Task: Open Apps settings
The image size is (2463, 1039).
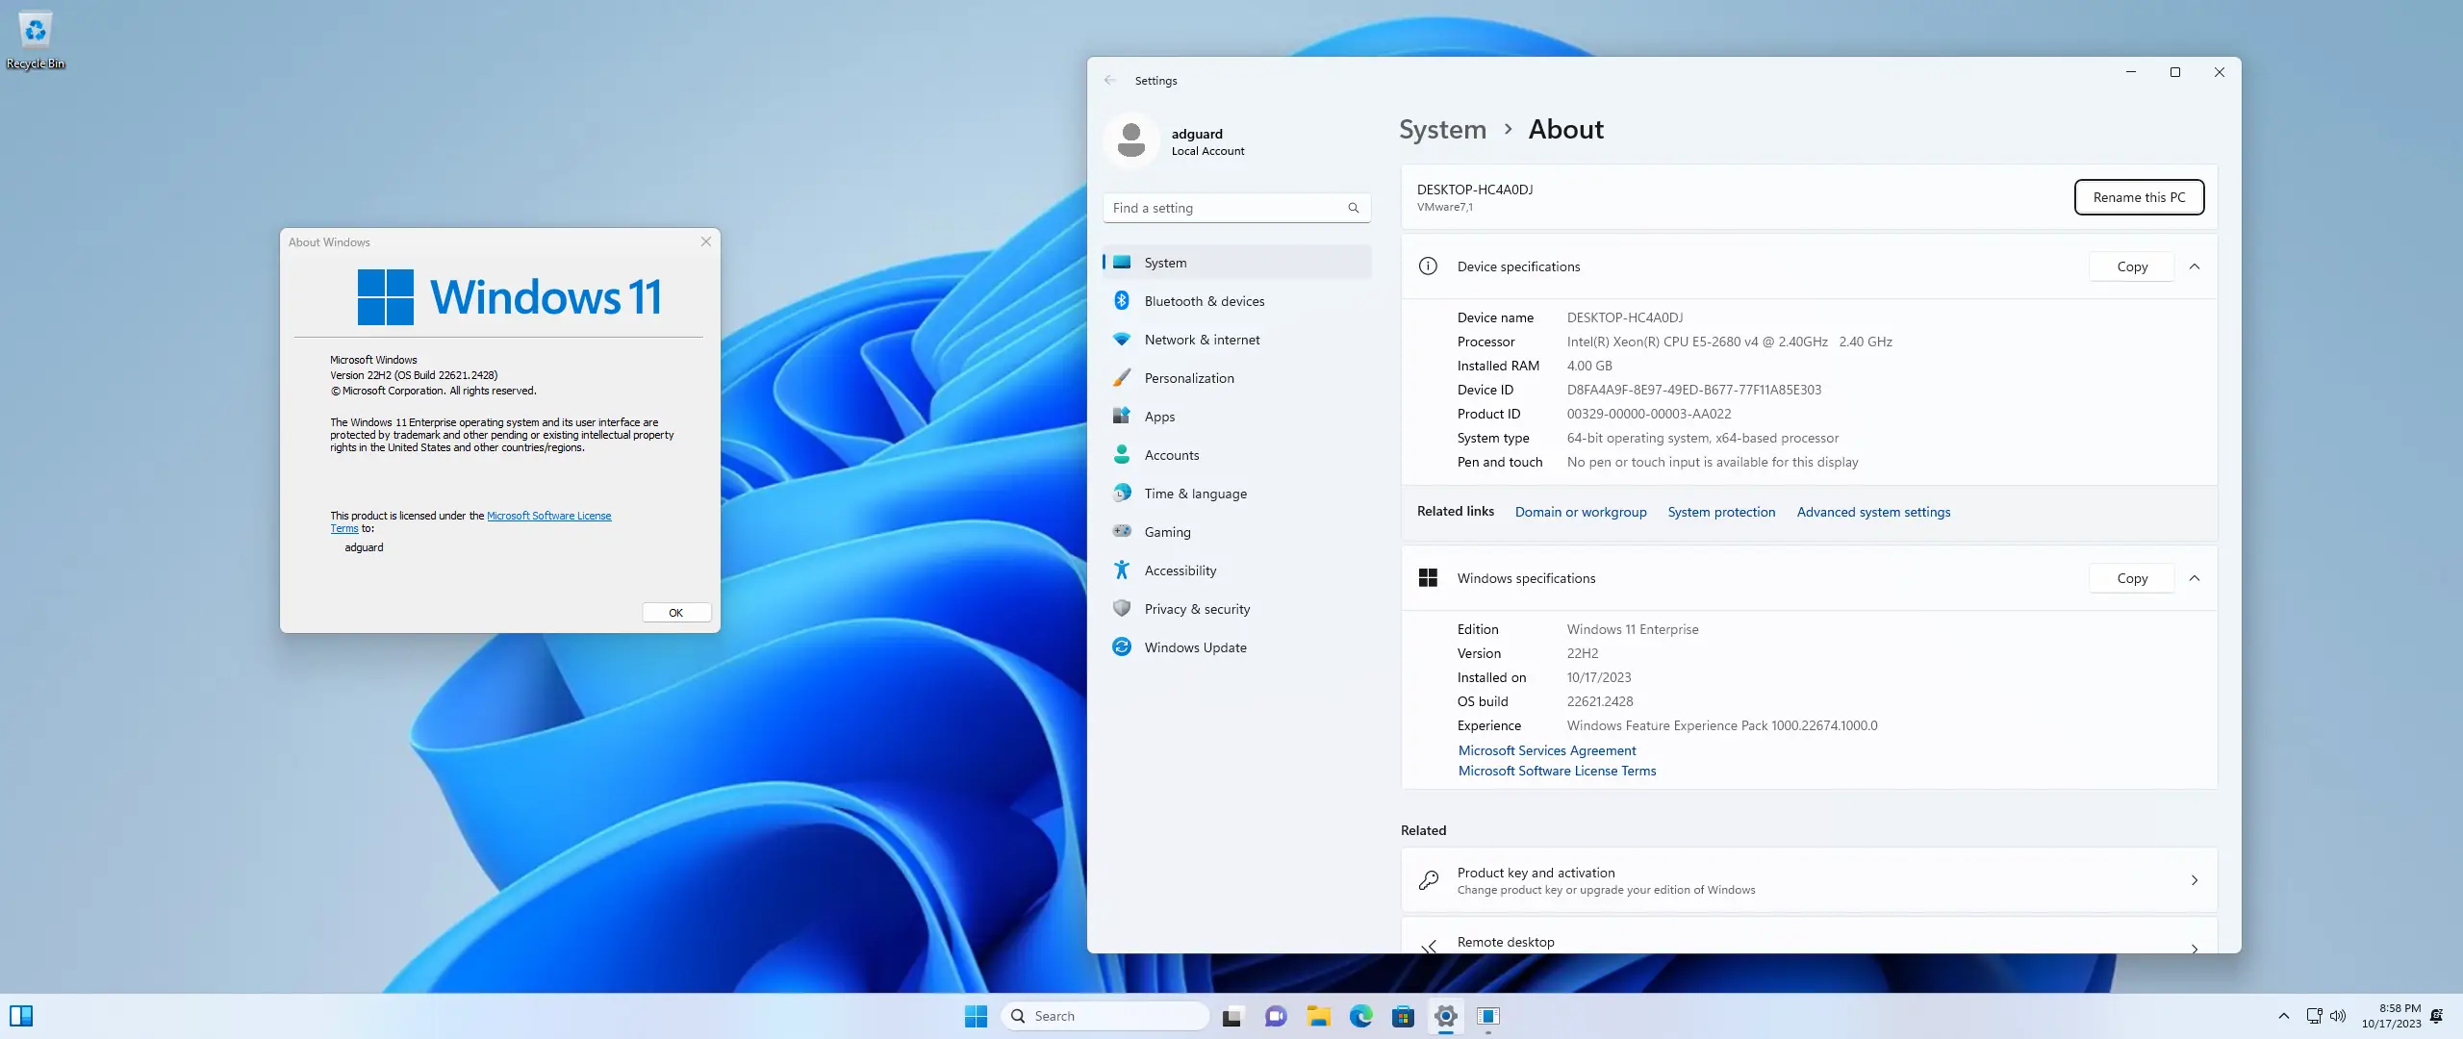Action: click(1158, 416)
